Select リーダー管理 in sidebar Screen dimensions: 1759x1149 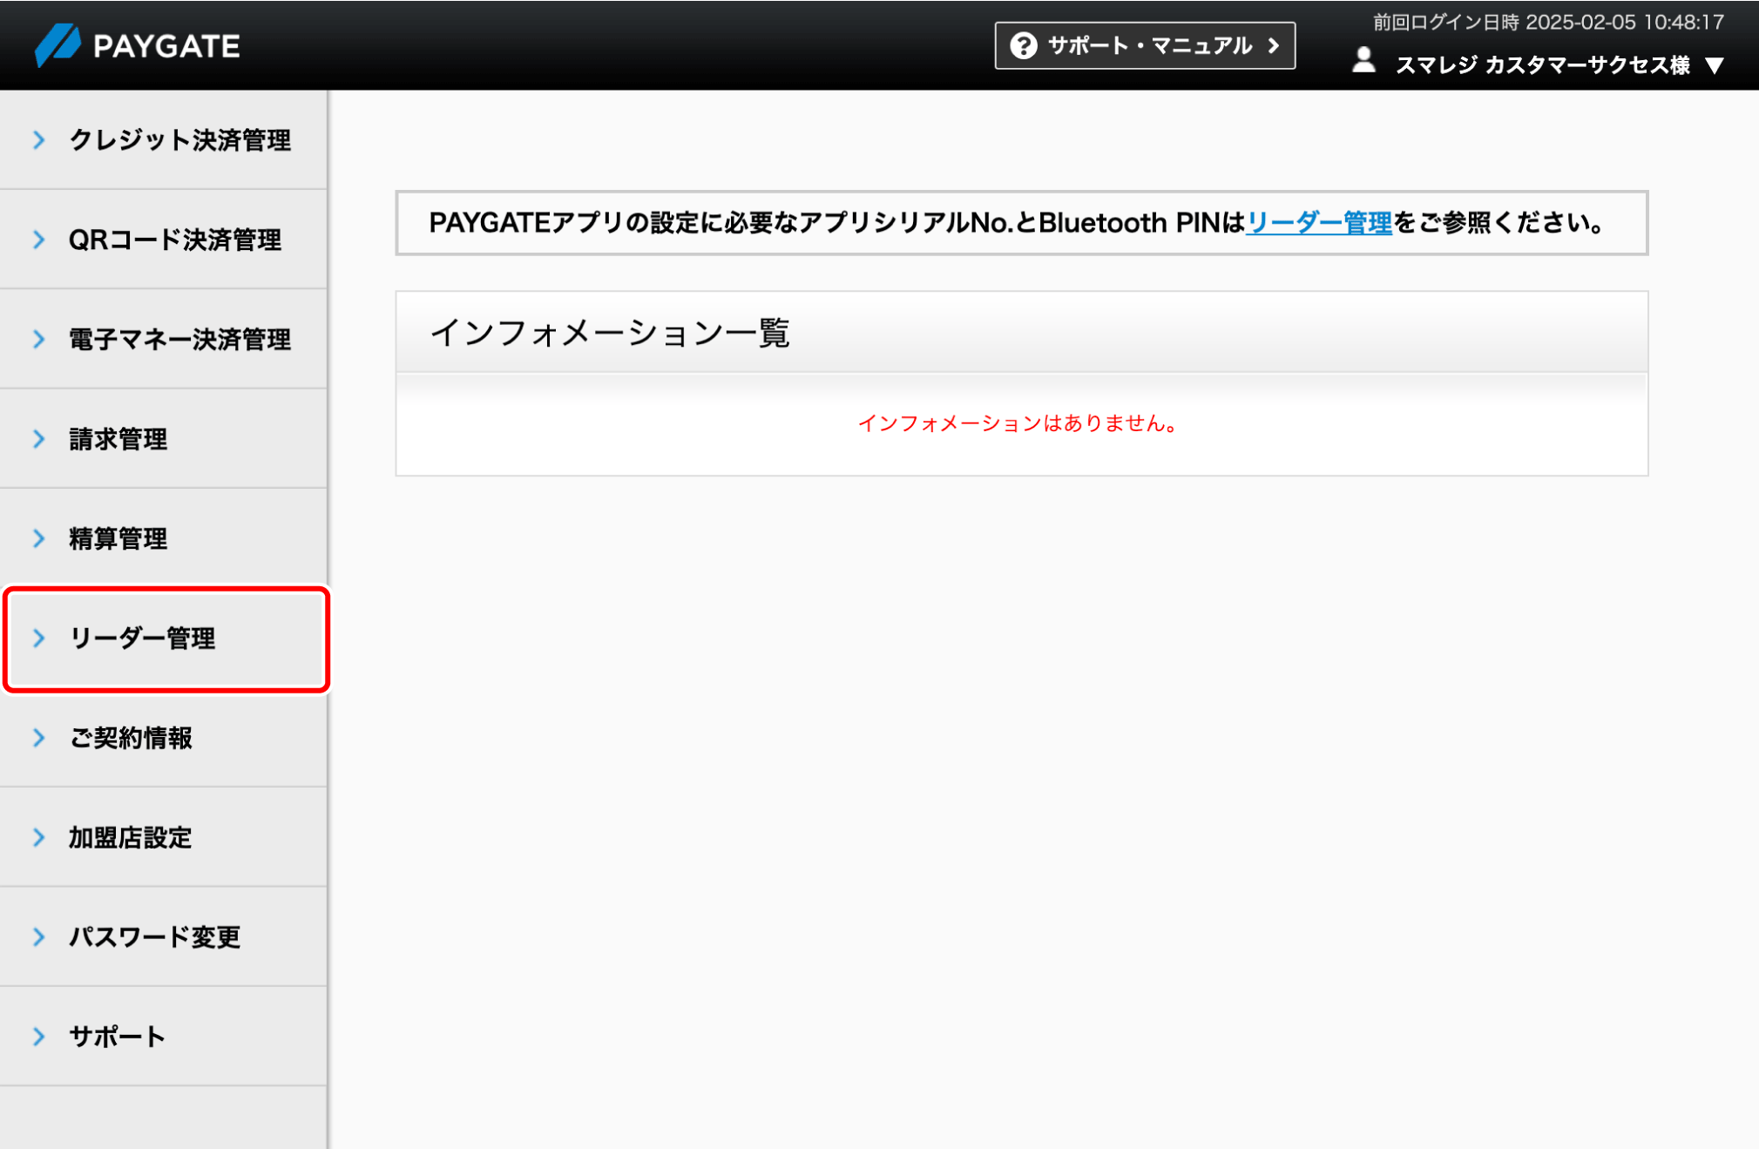[x=166, y=639]
